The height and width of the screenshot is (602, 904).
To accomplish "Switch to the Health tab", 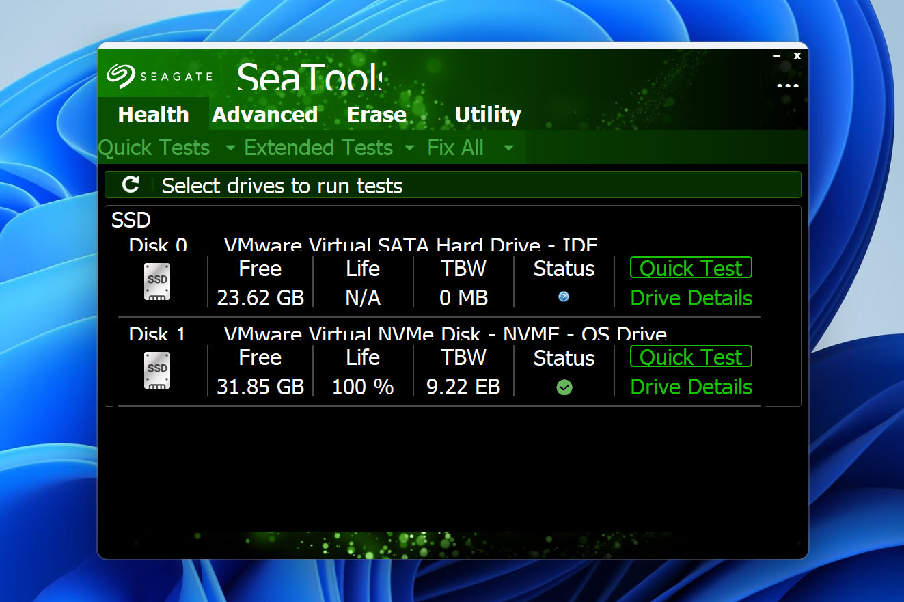I will point(153,115).
